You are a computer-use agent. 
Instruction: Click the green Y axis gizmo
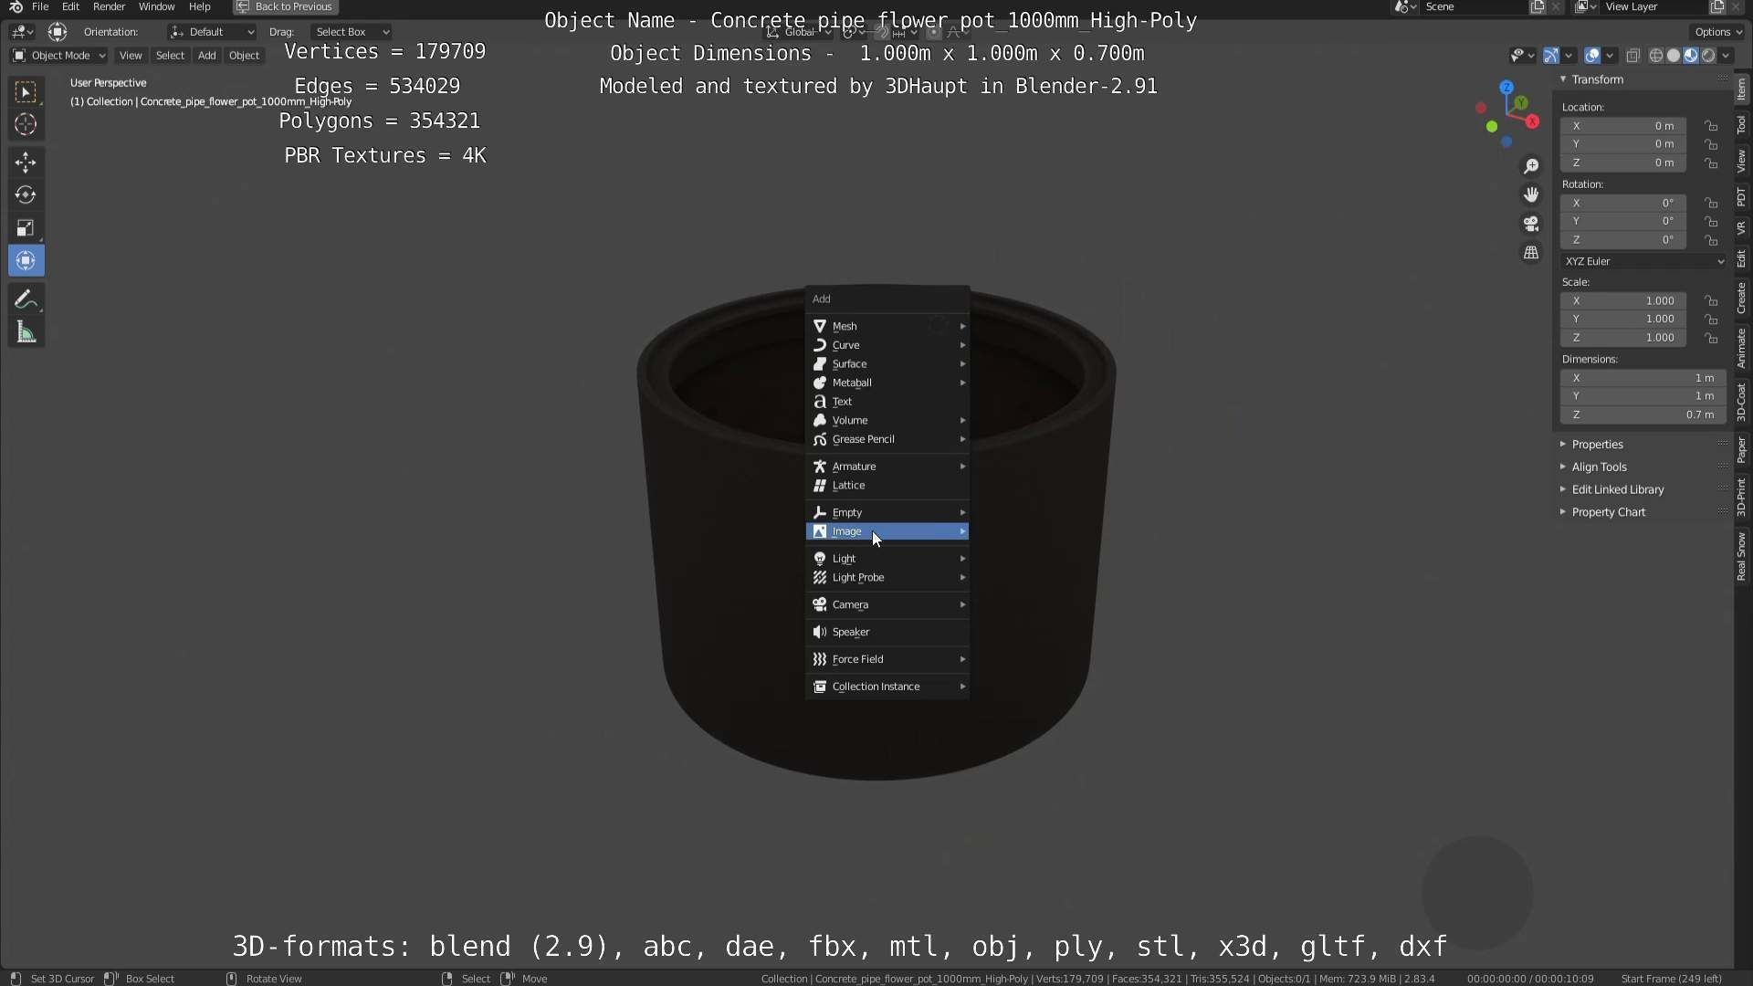click(x=1521, y=104)
